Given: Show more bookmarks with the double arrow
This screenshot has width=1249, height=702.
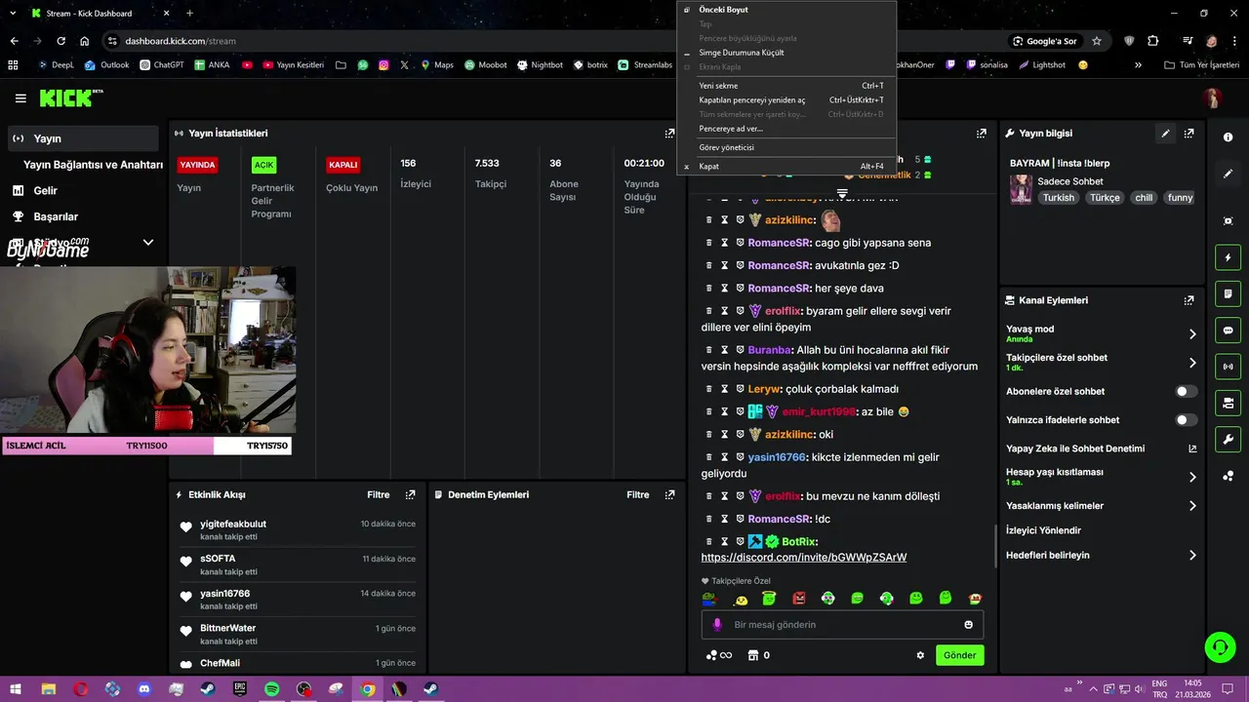Looking at the screenshot, I should [1138, 65].
